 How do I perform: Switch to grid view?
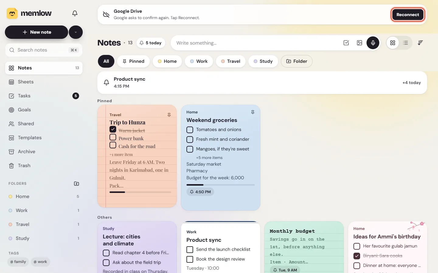pyautogui.click(x=393, y=43)
